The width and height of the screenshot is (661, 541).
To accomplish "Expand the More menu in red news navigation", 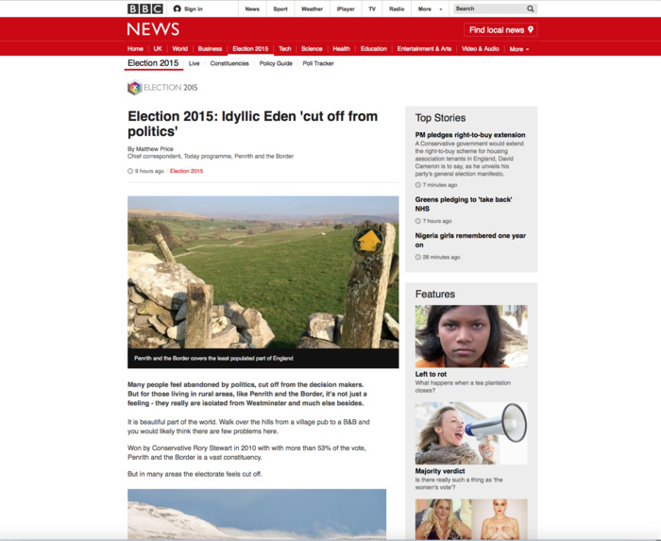I will (519, 49).
